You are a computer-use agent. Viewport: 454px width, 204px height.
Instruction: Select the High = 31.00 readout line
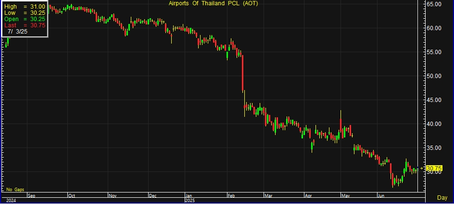click(25, 6)
